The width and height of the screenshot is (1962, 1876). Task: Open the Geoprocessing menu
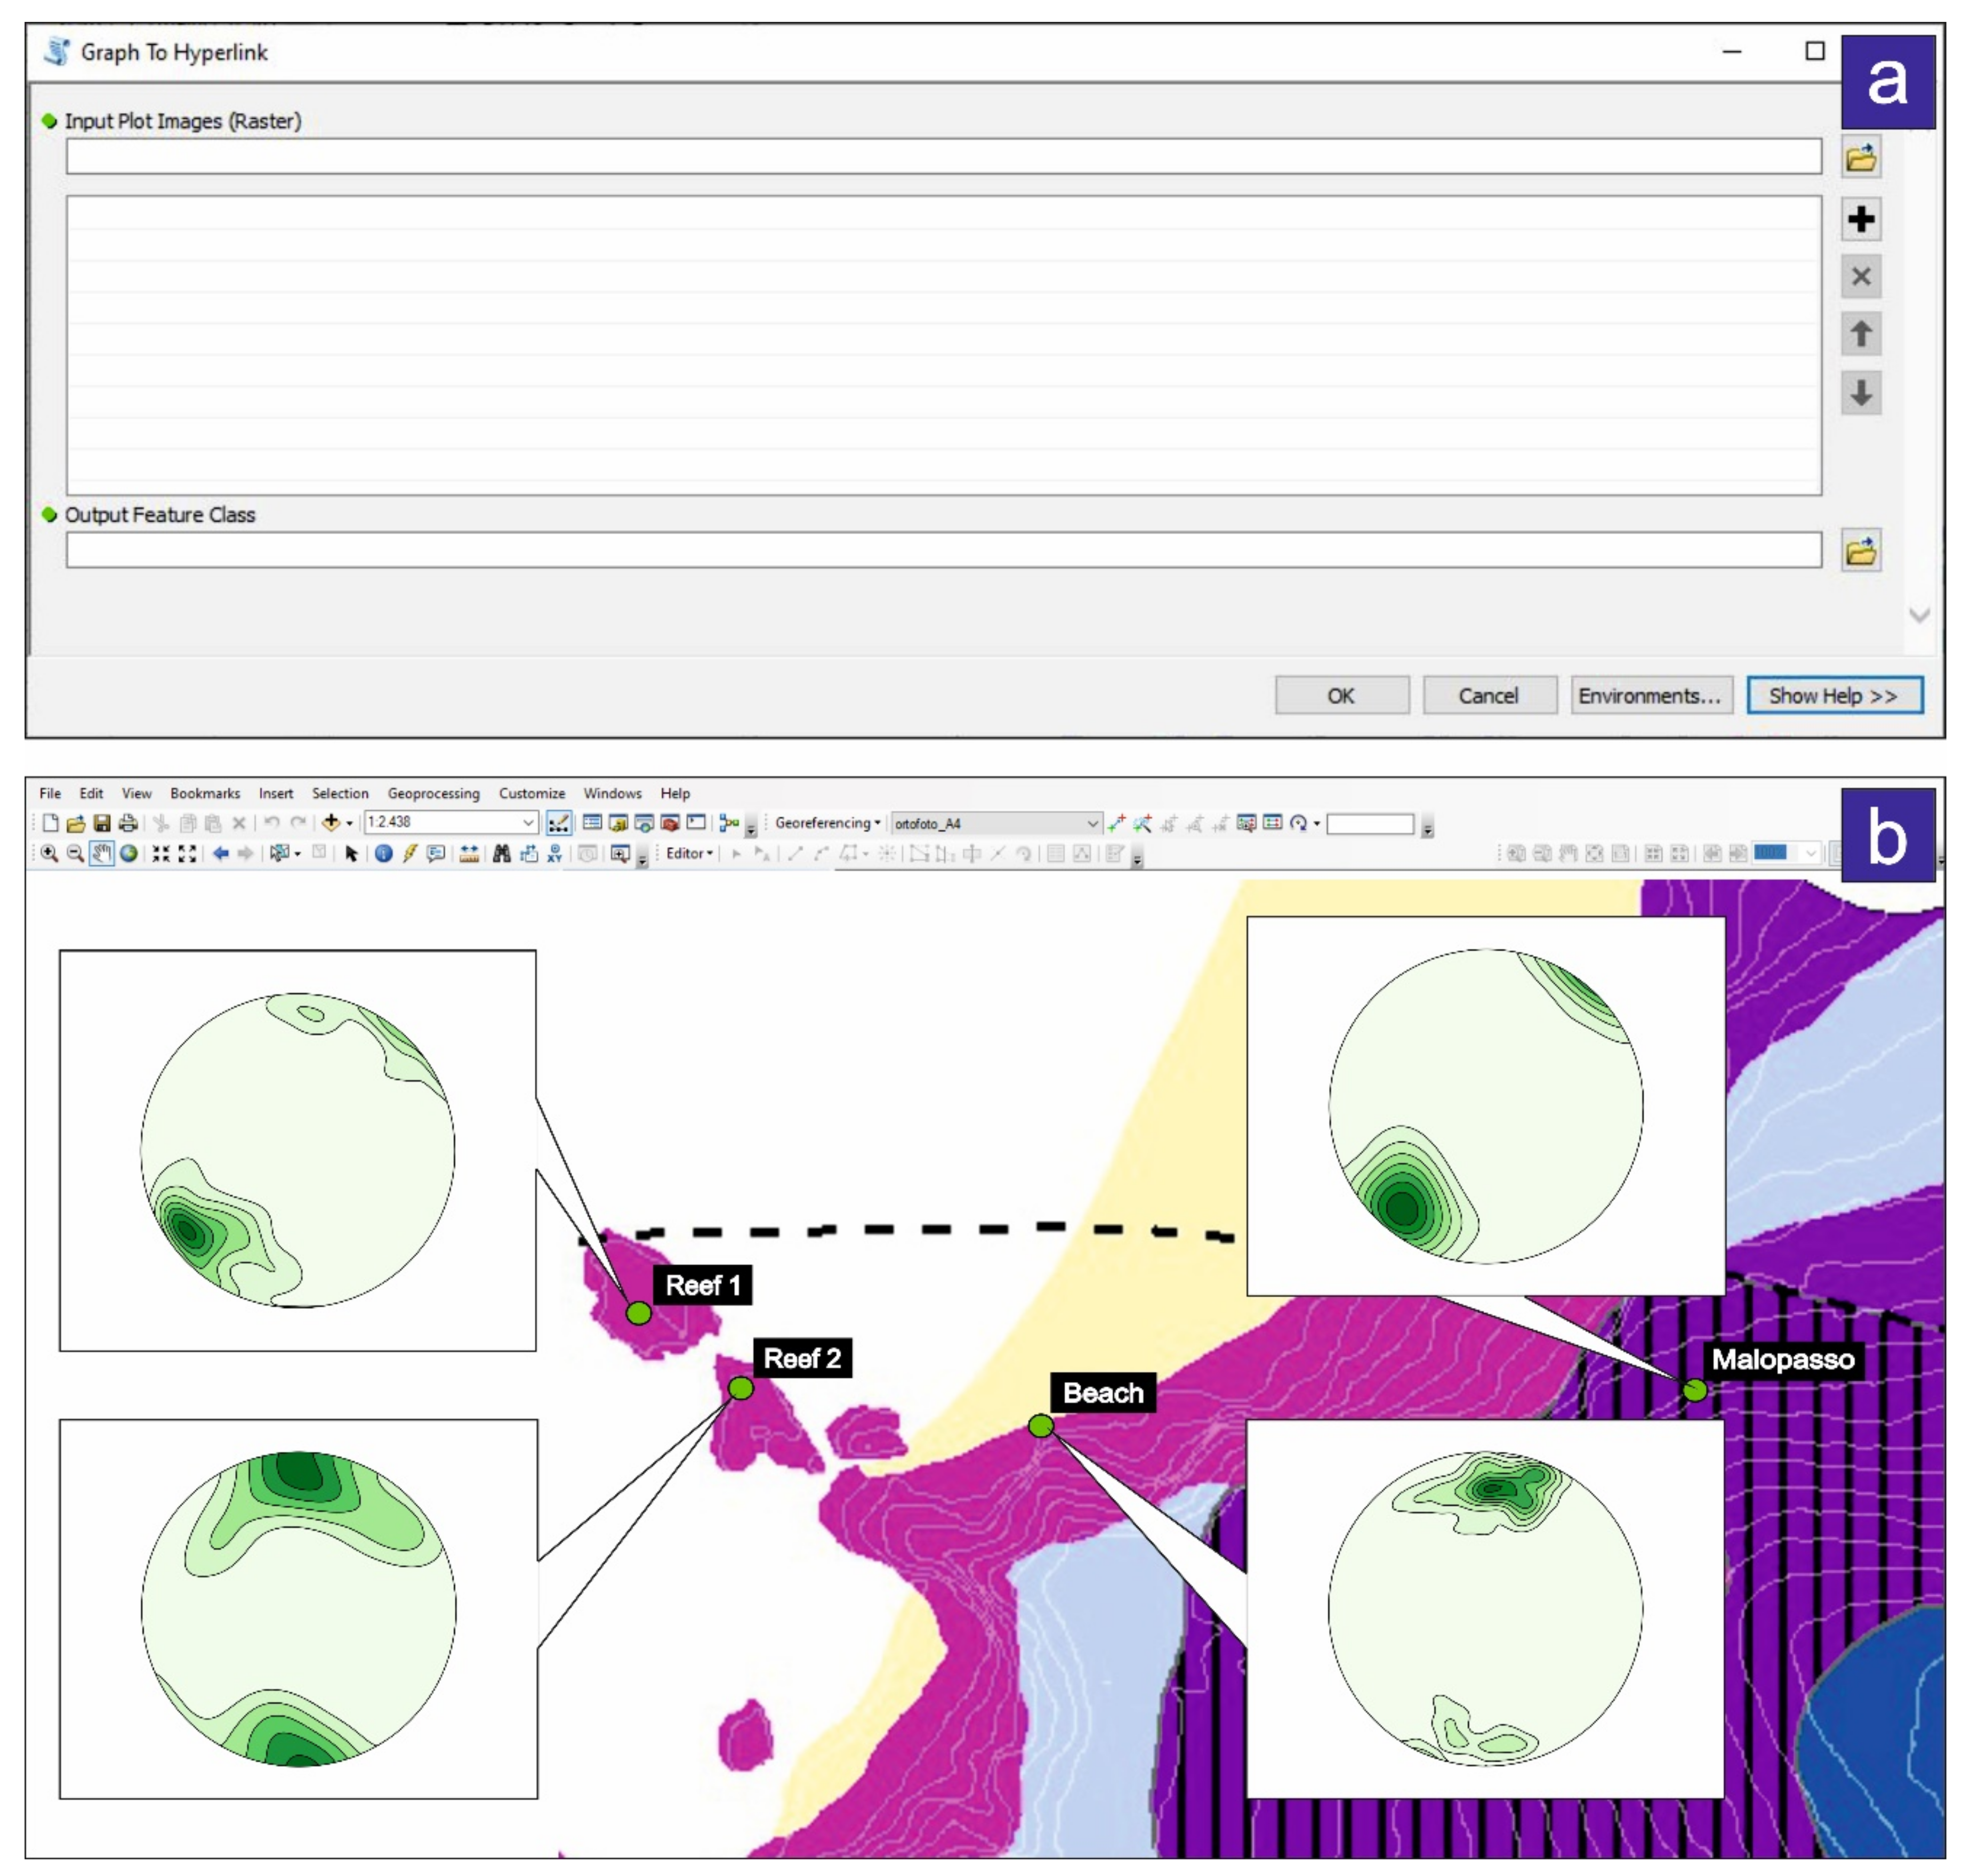[x=433, y=793]
